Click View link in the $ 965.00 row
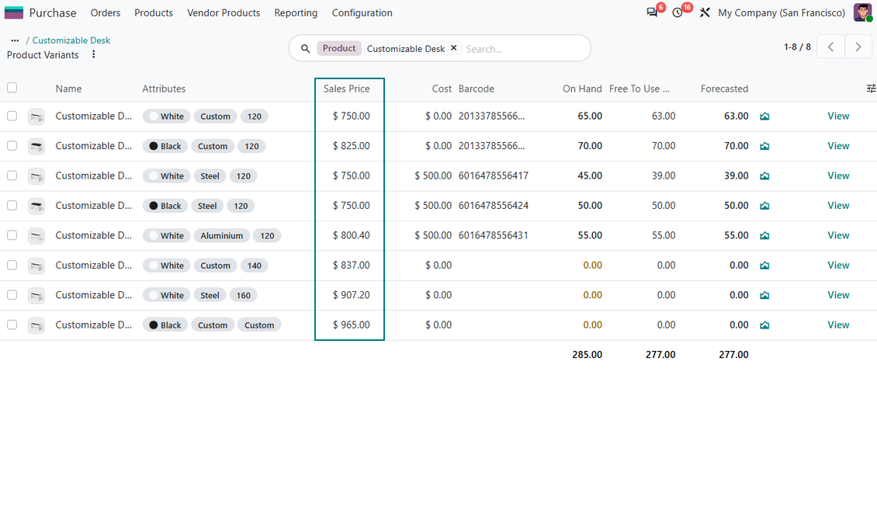 pos(838,325)
